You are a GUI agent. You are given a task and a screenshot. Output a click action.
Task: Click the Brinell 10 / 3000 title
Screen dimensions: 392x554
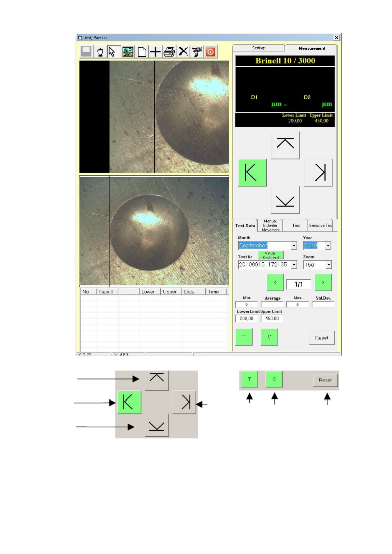(x=285, y=61)
